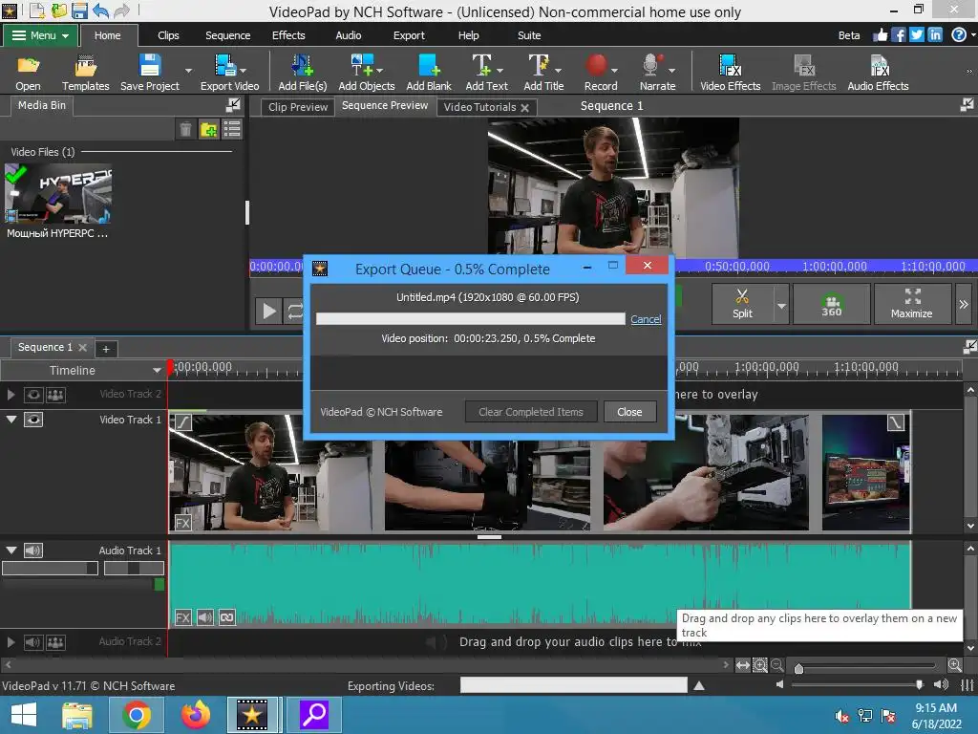
Task: Click the Add Title tool
Action: coord(543,73)
